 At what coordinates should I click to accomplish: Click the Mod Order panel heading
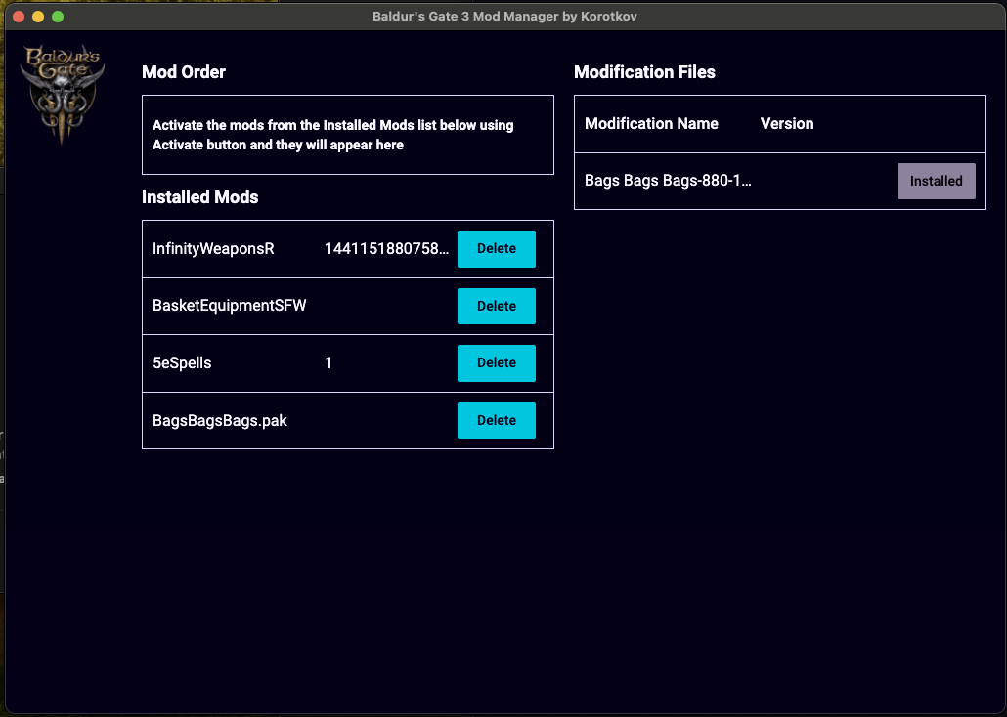(x=184, y=72)
